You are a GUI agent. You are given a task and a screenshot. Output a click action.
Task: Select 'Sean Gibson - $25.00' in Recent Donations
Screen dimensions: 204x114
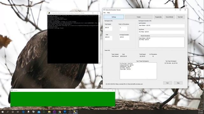145,38
